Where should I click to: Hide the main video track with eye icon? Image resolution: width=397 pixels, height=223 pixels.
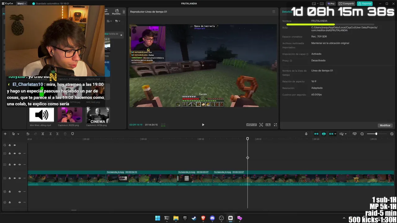(x=15, y=178)
